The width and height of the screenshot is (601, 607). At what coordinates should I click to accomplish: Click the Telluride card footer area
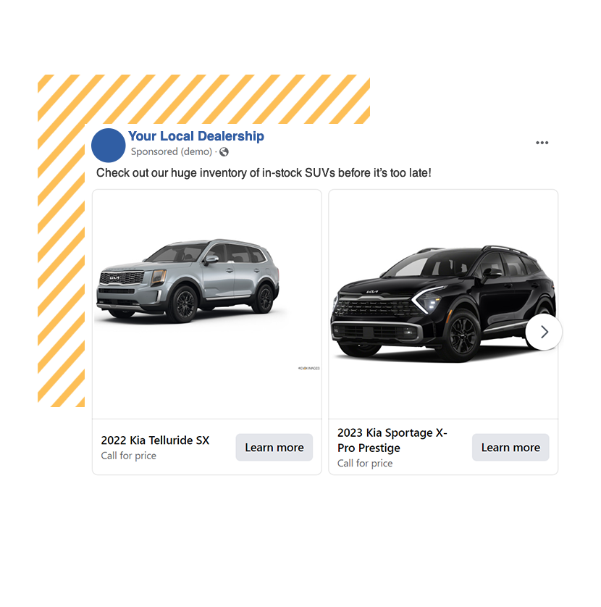[x=207, y=447]
